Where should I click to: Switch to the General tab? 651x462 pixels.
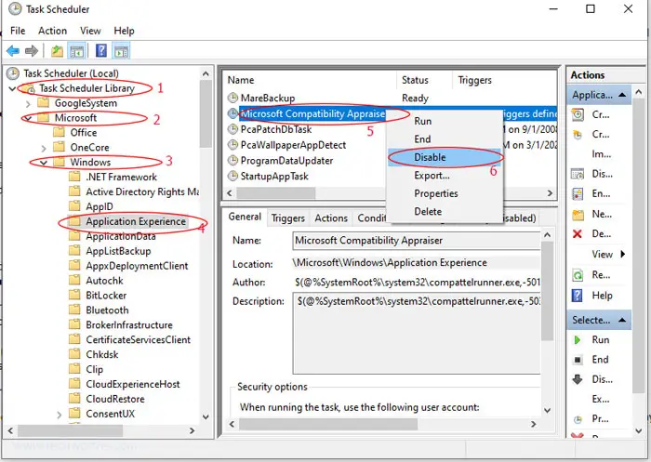[x=245, y=217]
